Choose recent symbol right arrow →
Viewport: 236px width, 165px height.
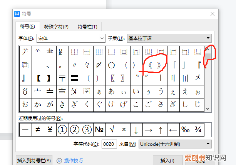(149, 130)
